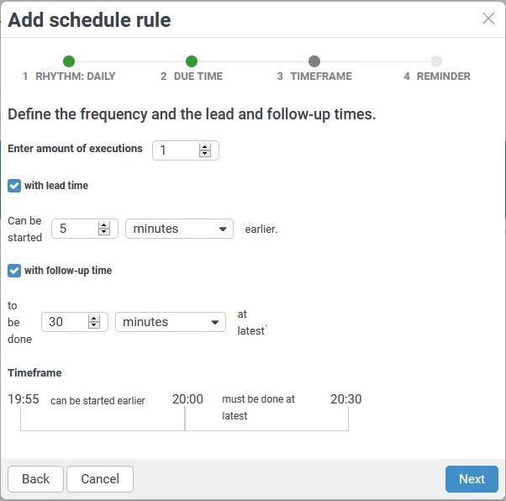The image size is (506, 501).
Task: Increase the lead time number
Action: tap(104, 225)
